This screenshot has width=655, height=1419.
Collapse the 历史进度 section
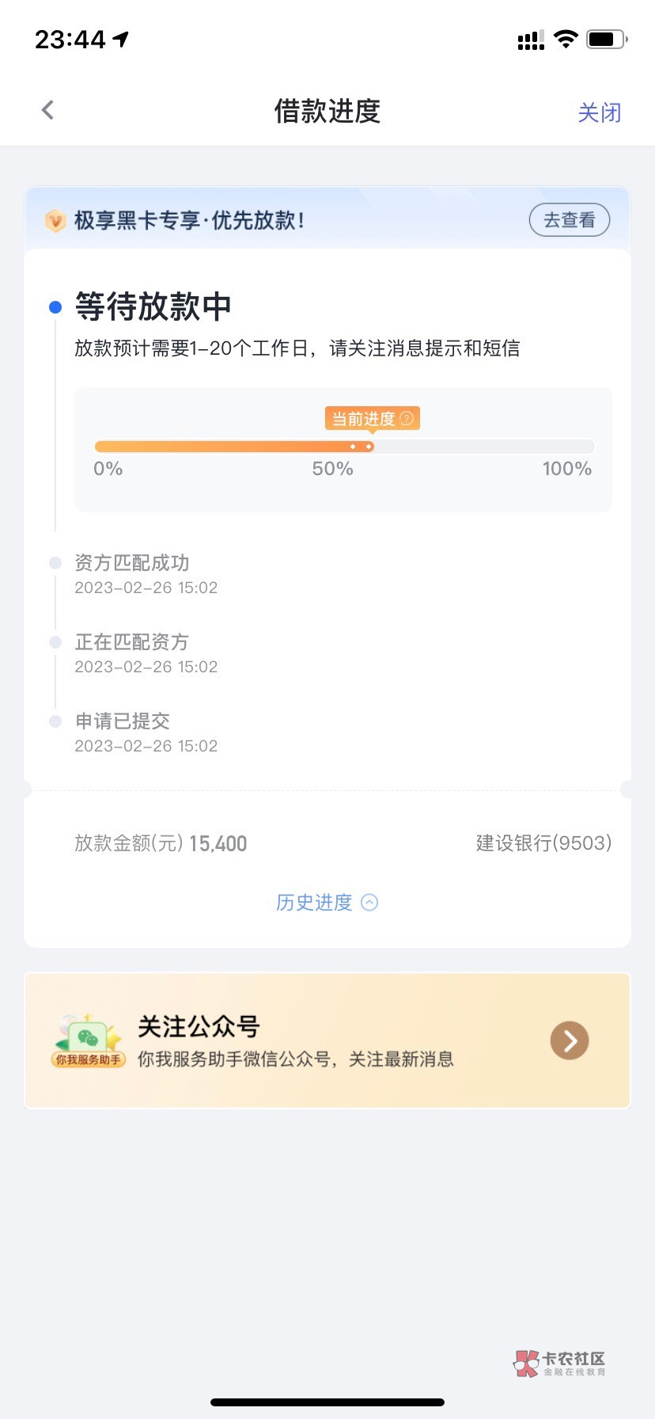tap(314, 903)
